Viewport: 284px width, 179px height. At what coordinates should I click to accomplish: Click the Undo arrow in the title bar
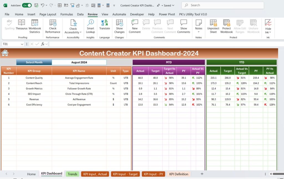click(42, 5)
